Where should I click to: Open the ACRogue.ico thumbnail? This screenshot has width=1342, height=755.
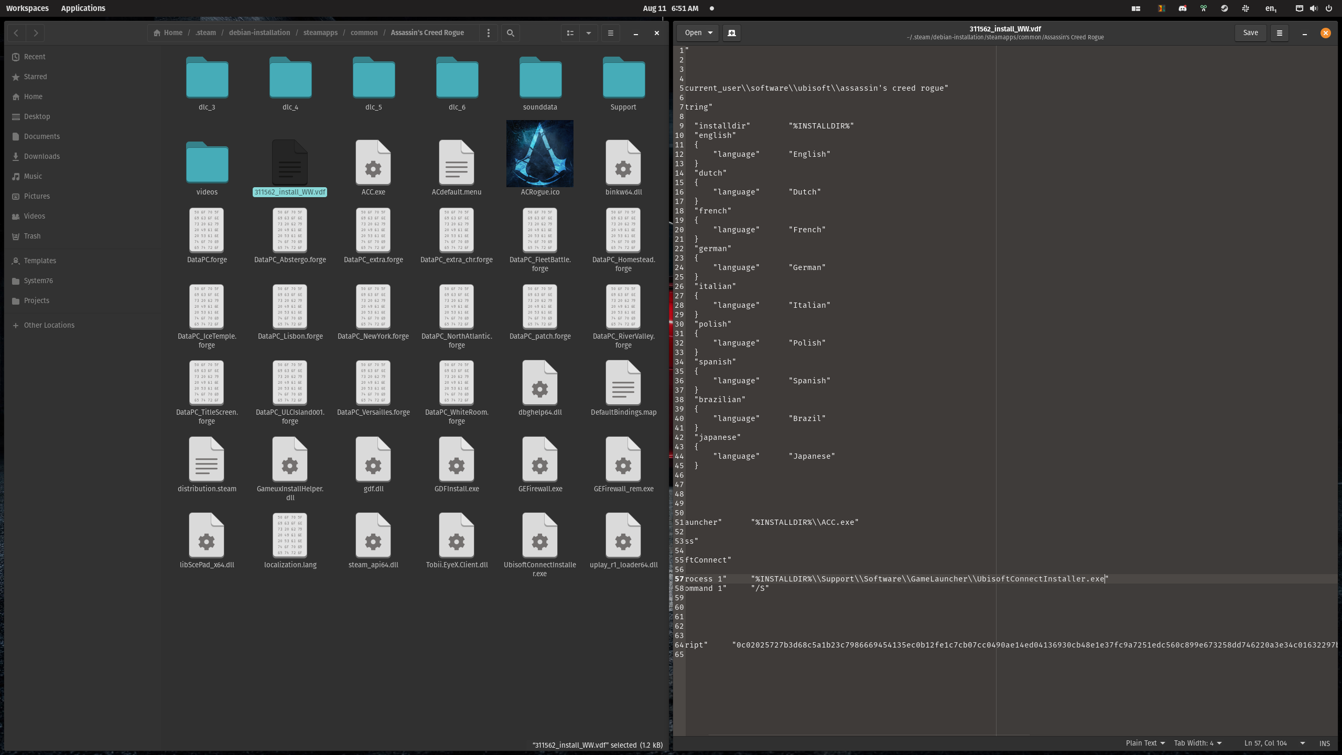point(539,153)
